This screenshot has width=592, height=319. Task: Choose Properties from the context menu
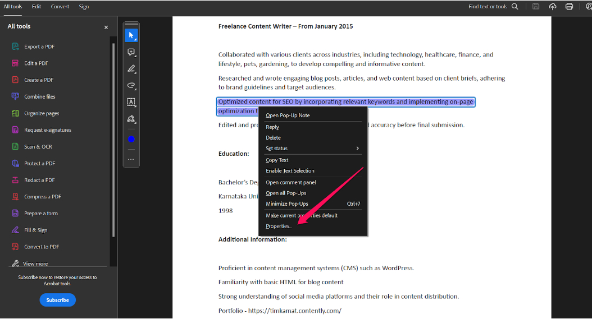click(279, 226)
